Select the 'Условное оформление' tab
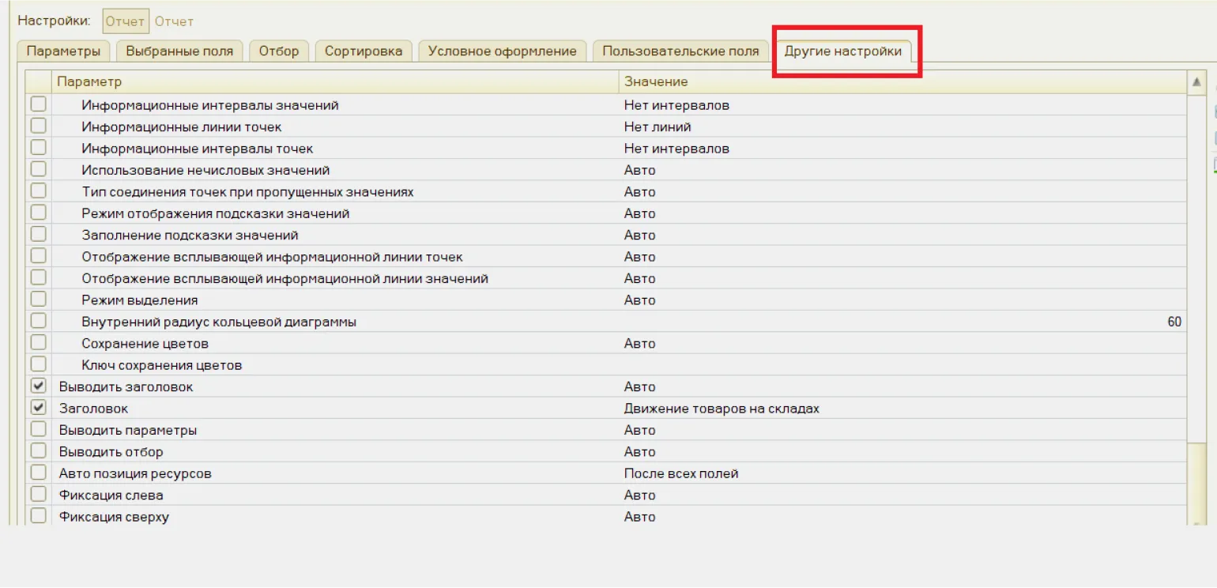1217x588 pixels. (502, 51)
